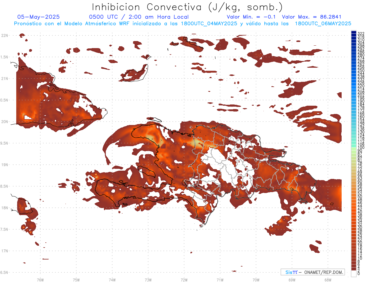Click the "Pronóstico con el Modelo Atmósferico WRF" line
Image resolution: width=368 pixels, height=284 pixels.
coord(183,23)
